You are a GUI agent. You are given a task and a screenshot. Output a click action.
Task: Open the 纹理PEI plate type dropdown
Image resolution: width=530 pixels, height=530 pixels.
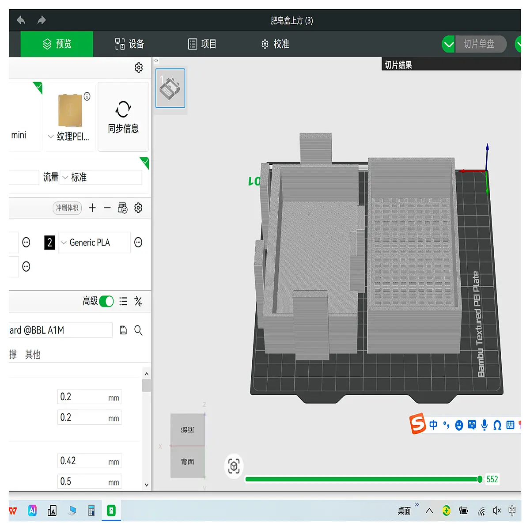pyautogui.click(x=70, y=136)
